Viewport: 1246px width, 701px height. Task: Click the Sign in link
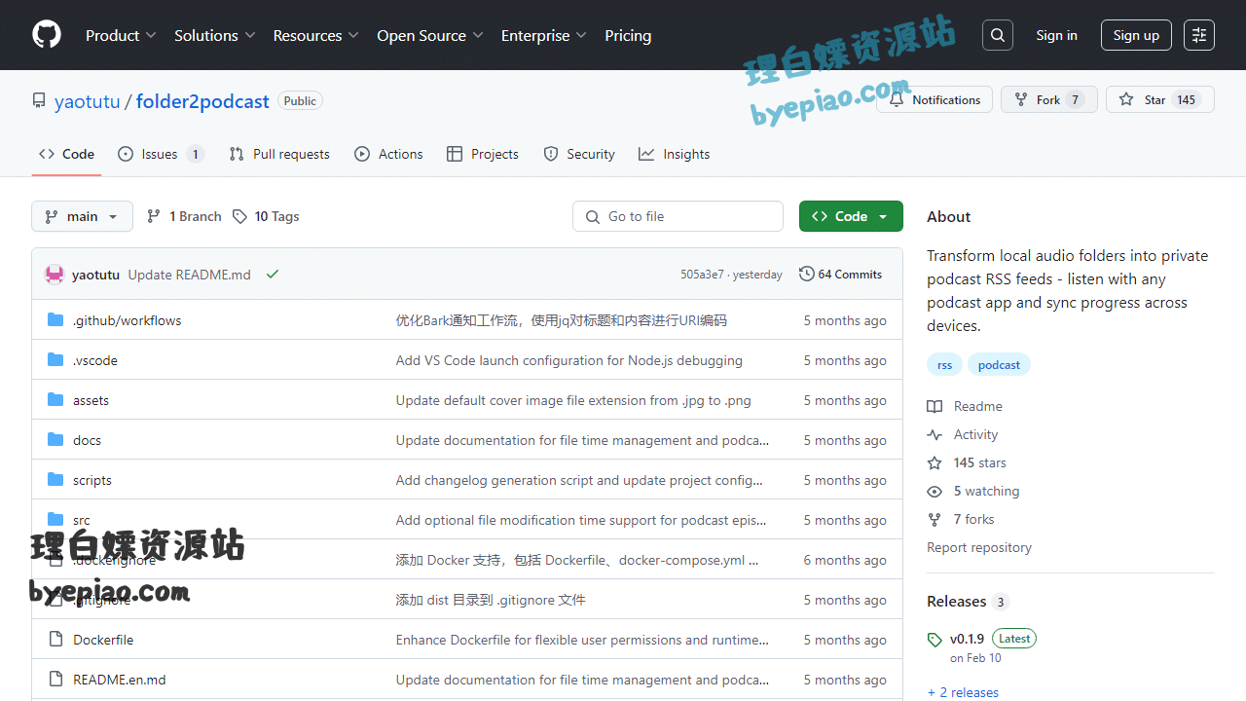(1056, 35)
